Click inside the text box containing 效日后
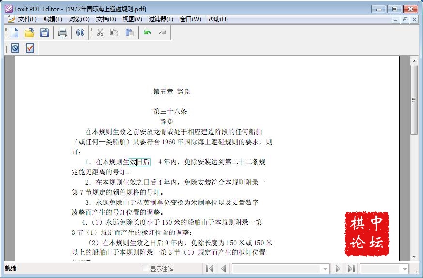The image size is (423, 278). tap(139, 162)
